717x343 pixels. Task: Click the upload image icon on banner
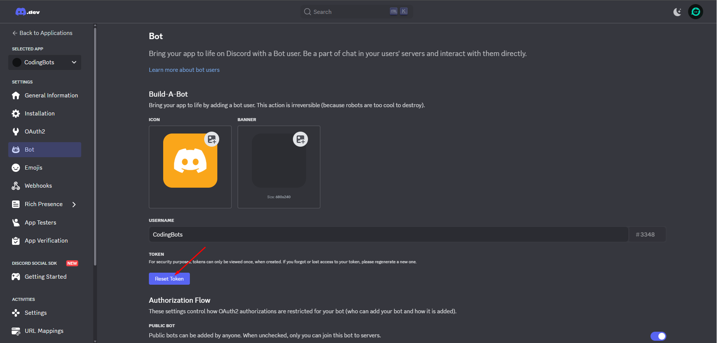[x=300, y=139]
